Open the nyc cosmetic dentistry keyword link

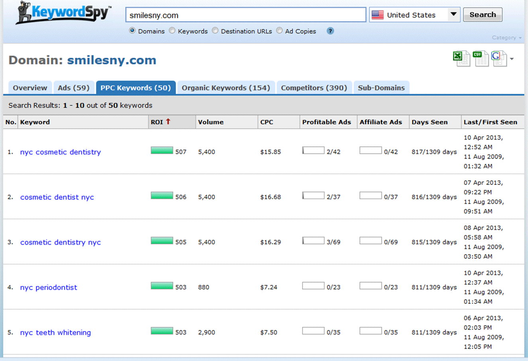60,152
